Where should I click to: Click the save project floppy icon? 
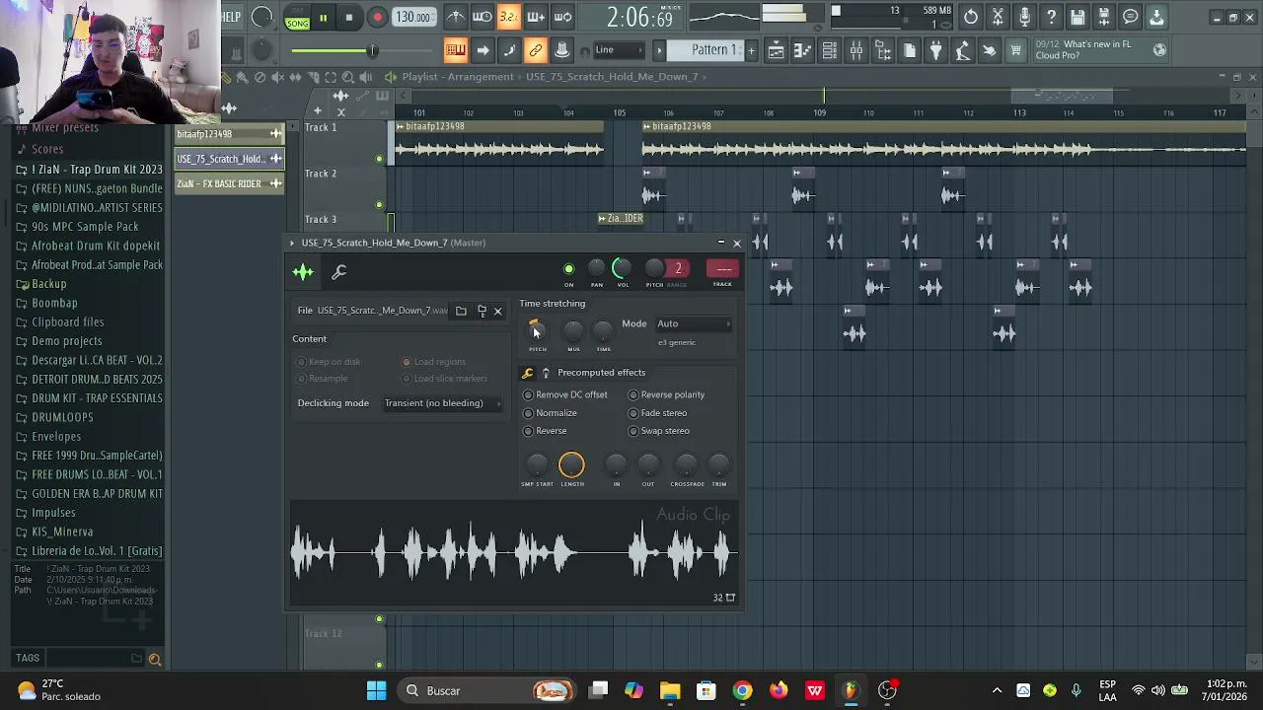coord(1077,17)
